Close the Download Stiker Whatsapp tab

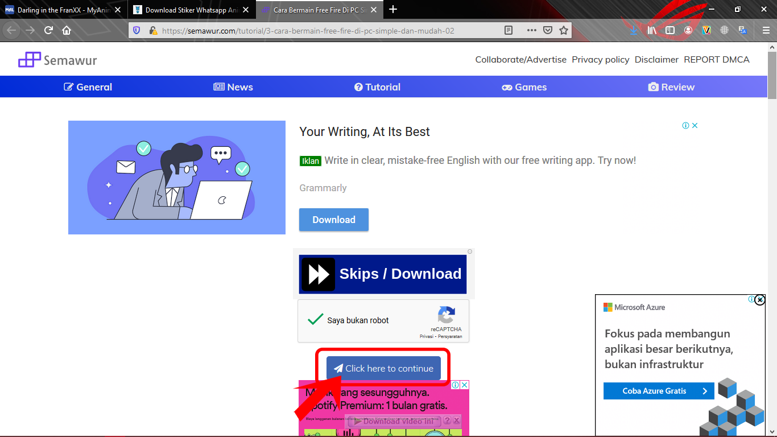[x=246, y=10]
